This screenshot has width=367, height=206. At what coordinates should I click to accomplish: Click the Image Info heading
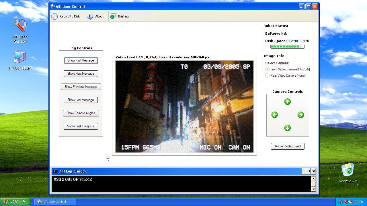274,56
